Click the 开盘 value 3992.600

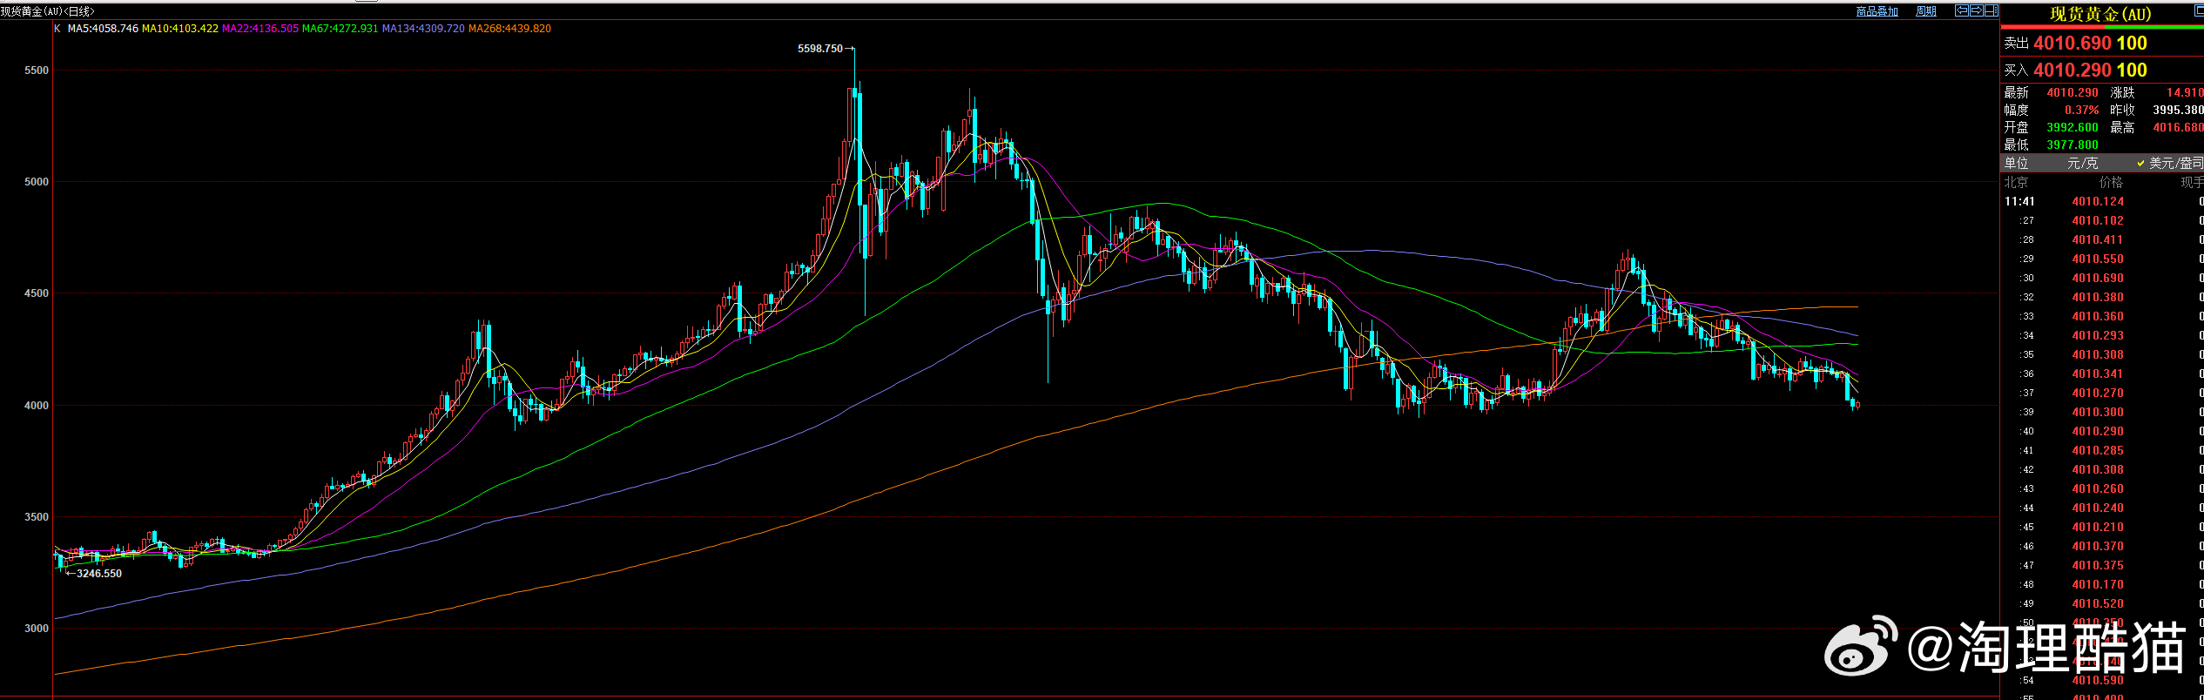coord(2073,127)
